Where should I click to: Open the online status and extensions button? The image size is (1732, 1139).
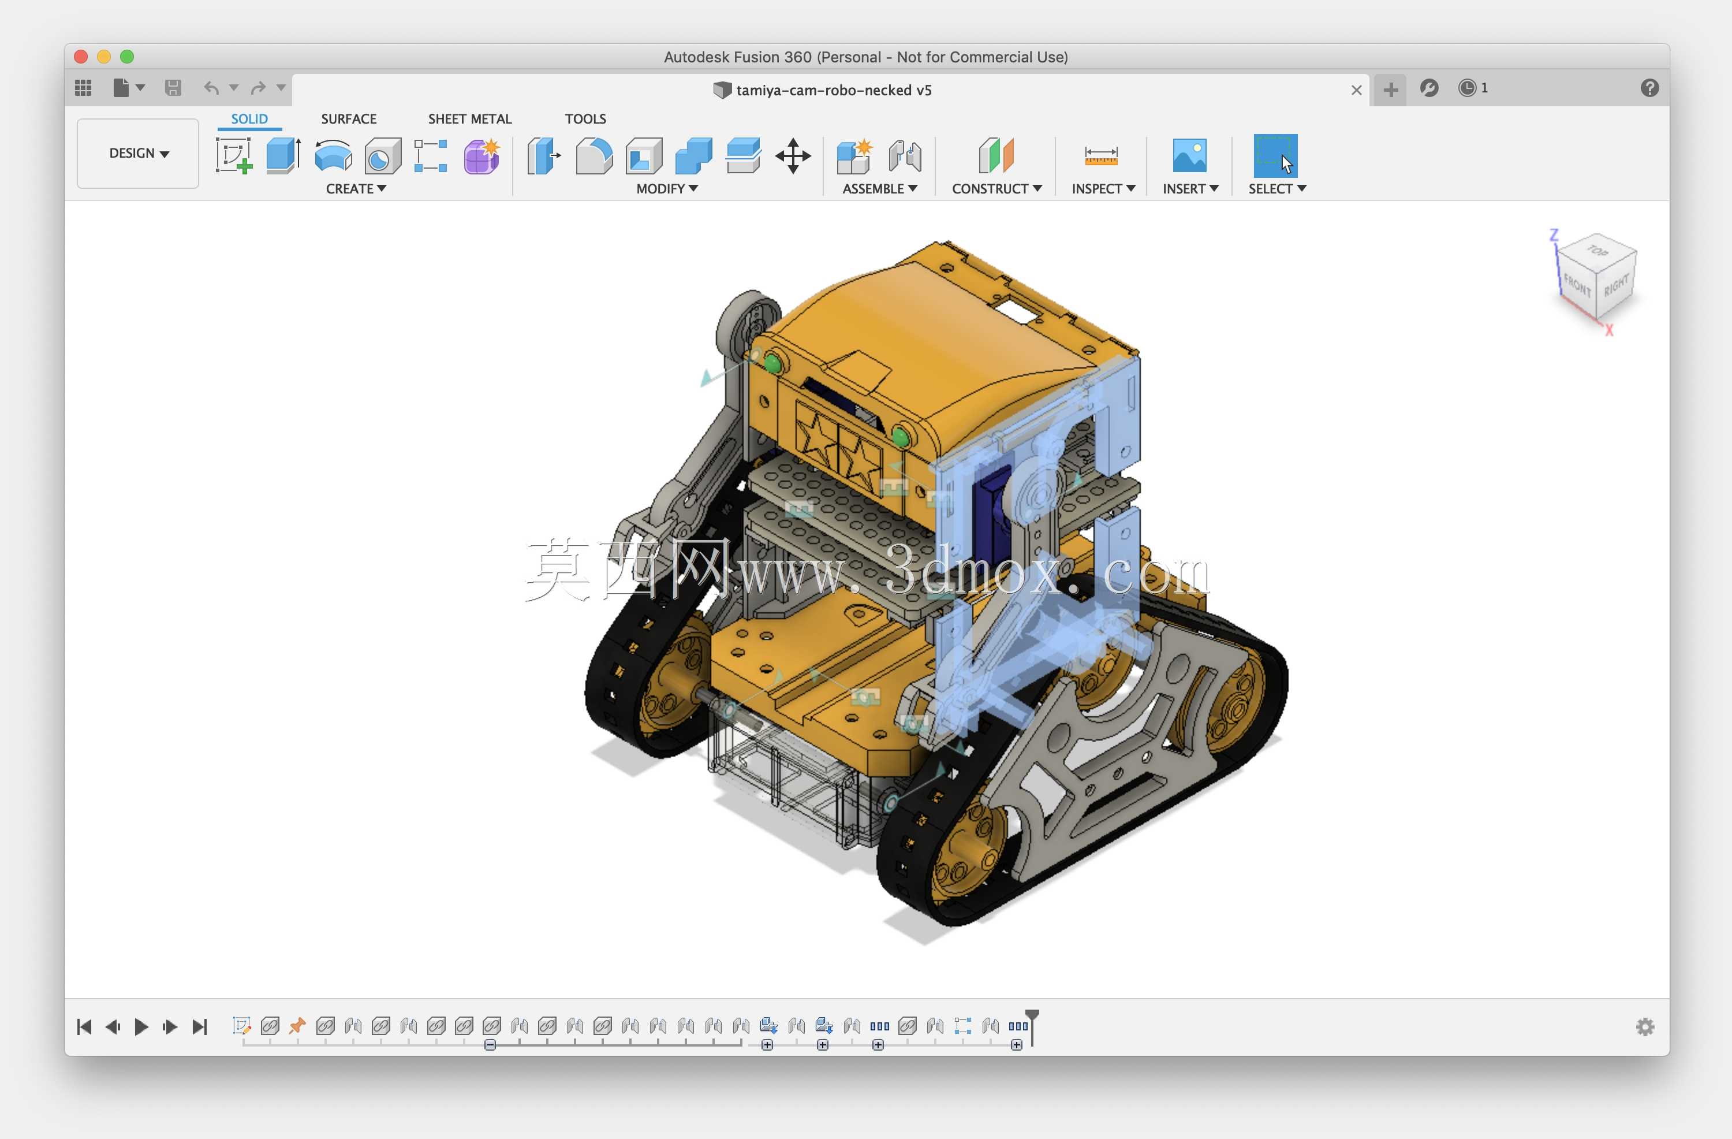pyautogui.click(x=1429, y=88)
